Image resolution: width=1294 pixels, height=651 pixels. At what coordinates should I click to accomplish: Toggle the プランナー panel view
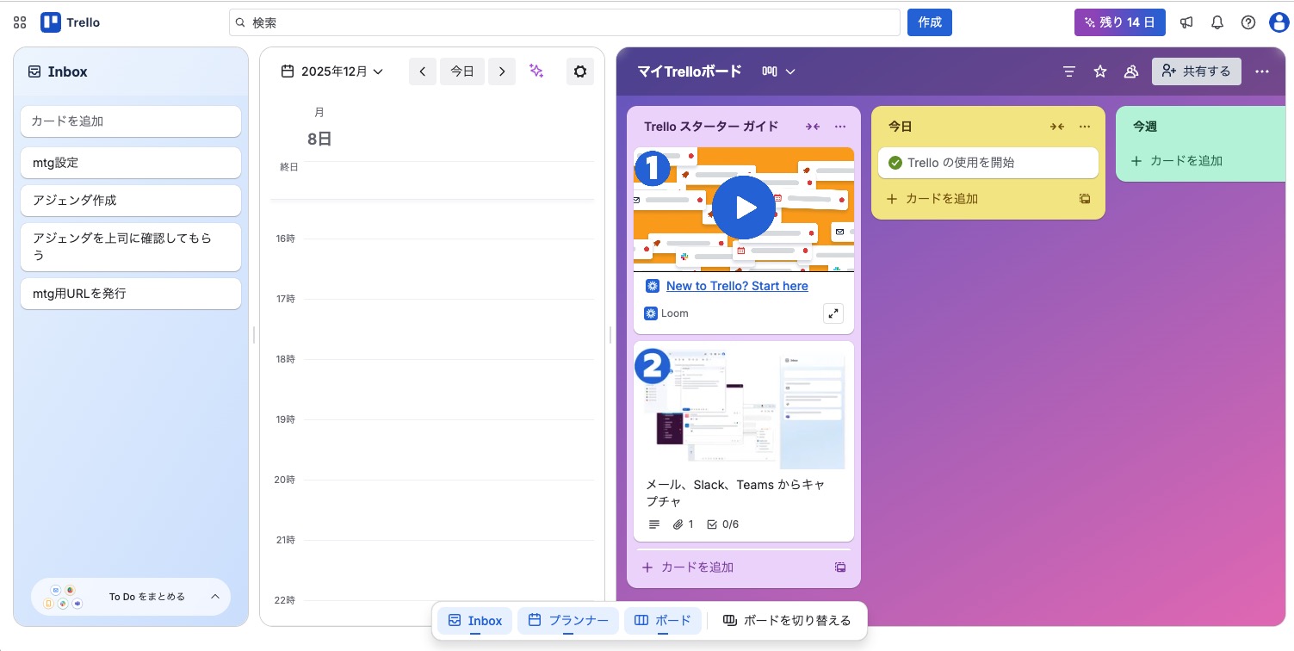pyautogui.click(x=567, y=621)
